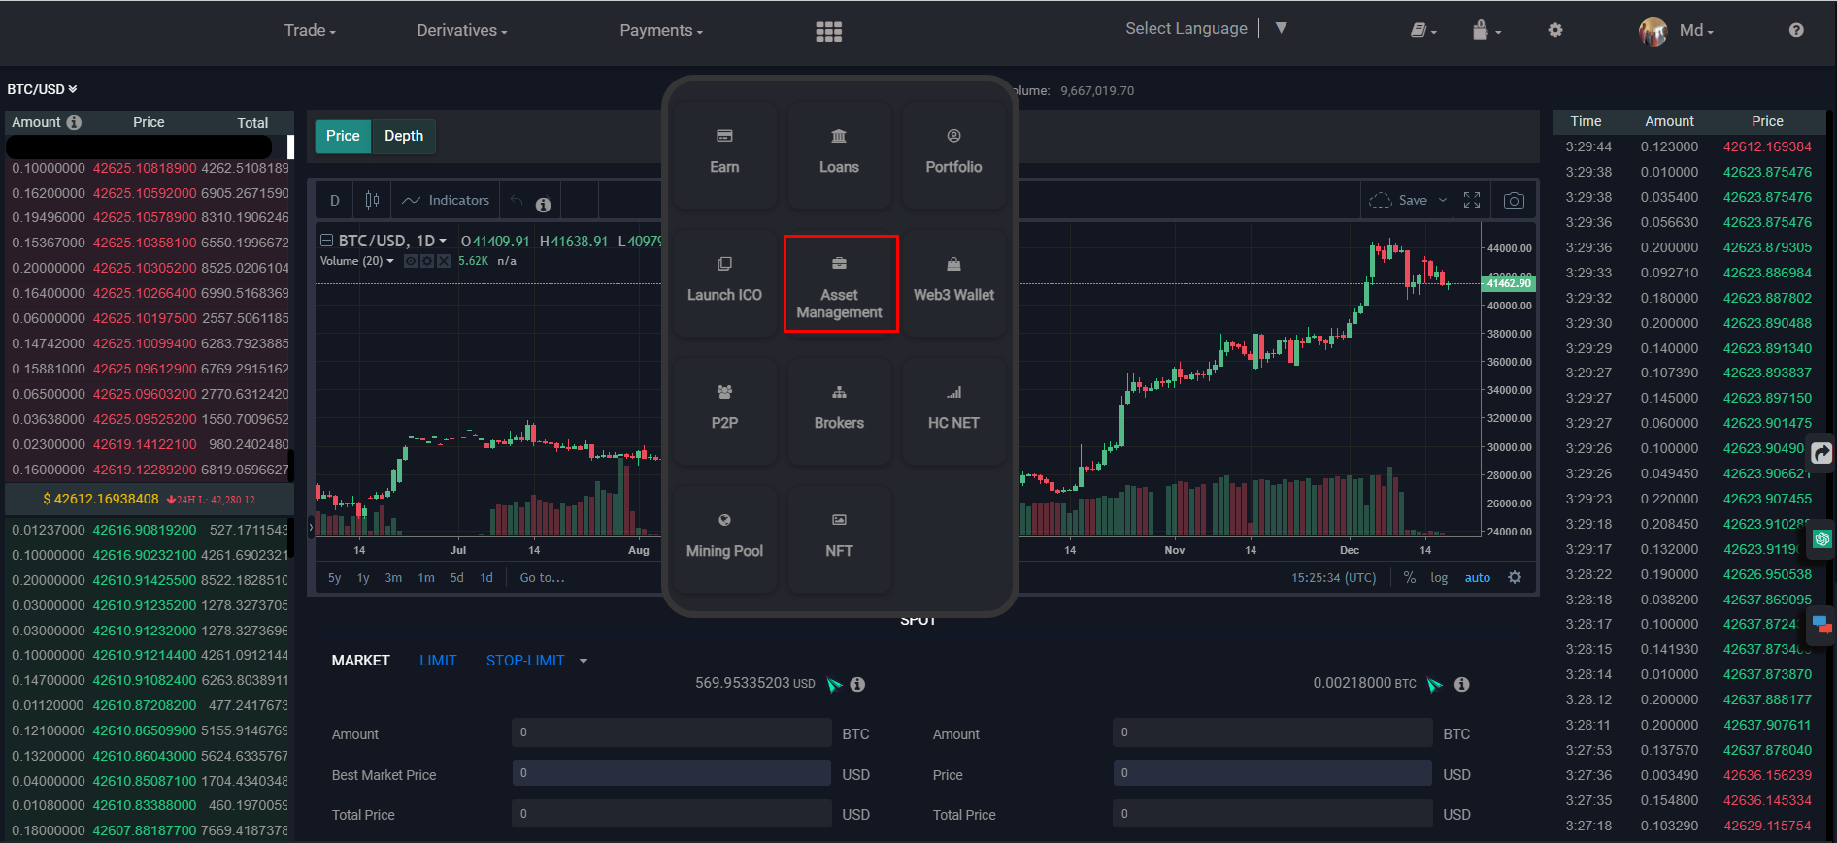The width and height of the screenshot is (1837, 843).
Task: Click the buy-side Amount input field
Action: pyautogui.click(x=671, y=732)
